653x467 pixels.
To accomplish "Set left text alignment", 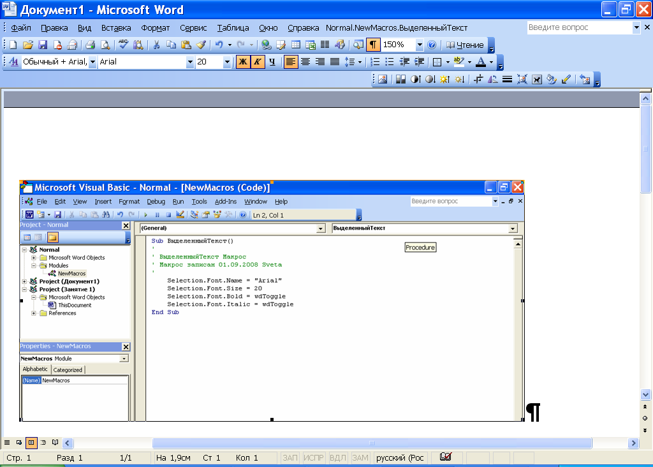I will pyautogui.click(x=291, y=62).
